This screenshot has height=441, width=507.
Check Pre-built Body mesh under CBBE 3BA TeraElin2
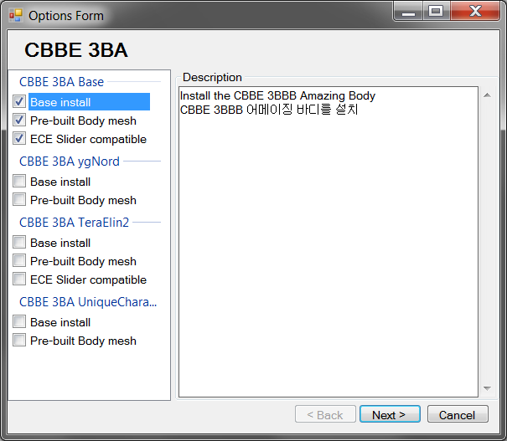pyautogui.click(x=19, y=261)
